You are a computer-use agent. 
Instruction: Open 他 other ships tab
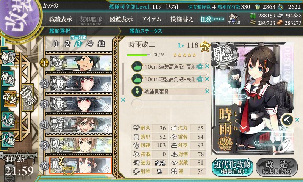tap(102, 44)
